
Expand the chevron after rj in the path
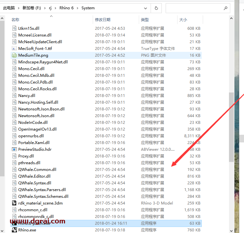[x=55, y=8]
